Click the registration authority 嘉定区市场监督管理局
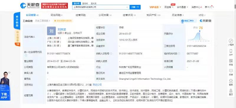 click(x=130, y=73)
